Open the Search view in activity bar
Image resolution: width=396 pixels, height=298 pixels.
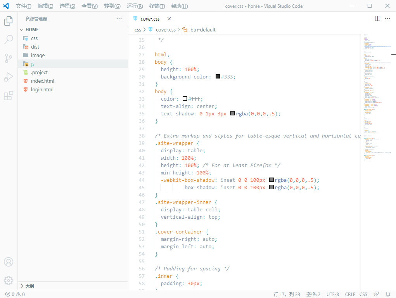coord(9,40)
